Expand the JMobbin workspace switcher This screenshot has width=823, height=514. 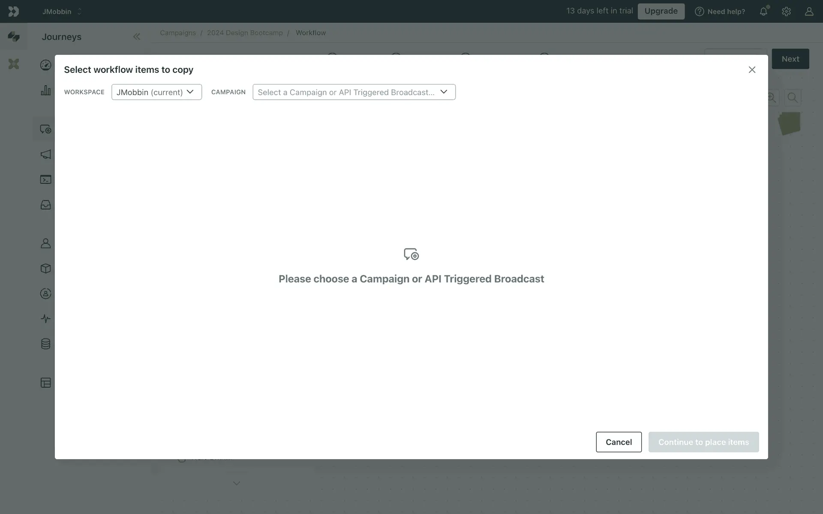[62, 12]
